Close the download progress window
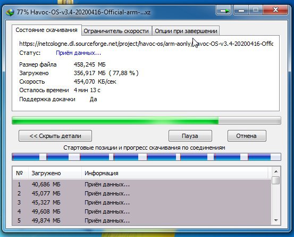This screenshot has width=294, height=237. coord(275,10)
